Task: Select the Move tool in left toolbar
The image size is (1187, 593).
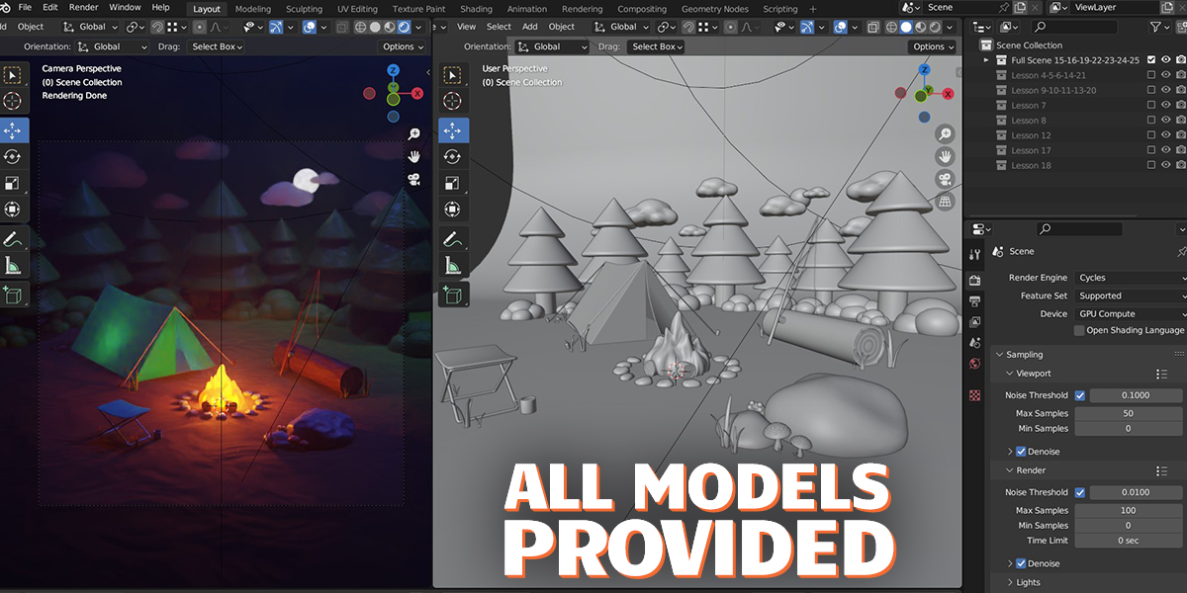Action: click(13, 129)
